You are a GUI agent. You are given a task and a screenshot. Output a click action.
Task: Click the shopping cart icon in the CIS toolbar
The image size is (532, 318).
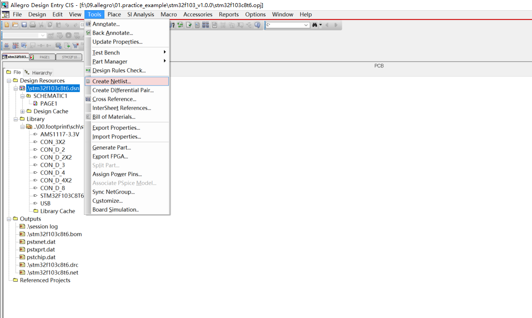pos(75,45)
